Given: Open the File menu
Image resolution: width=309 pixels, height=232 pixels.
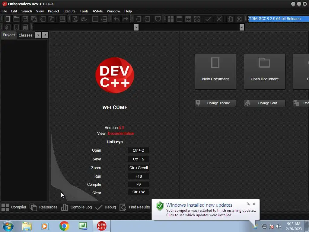Looking at the screenshot, I should pos(4,11).
